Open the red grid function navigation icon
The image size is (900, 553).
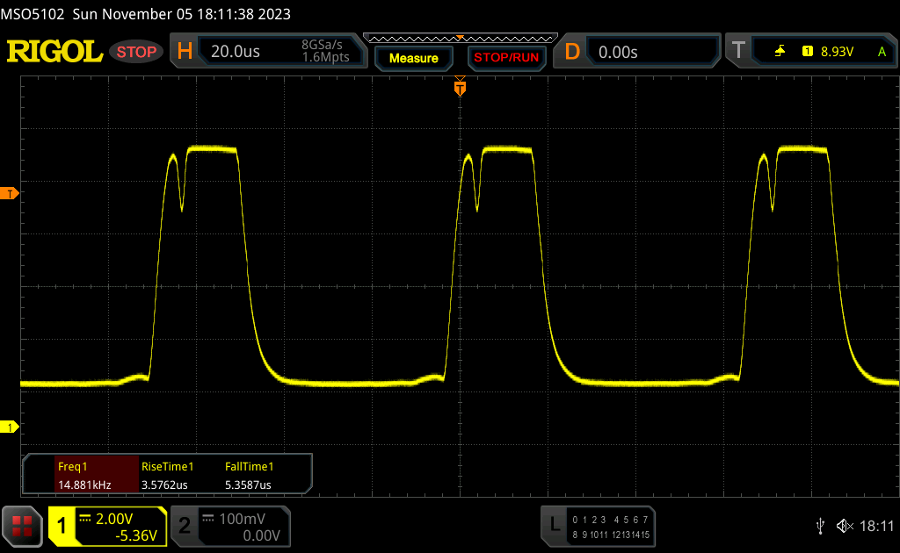22,526
